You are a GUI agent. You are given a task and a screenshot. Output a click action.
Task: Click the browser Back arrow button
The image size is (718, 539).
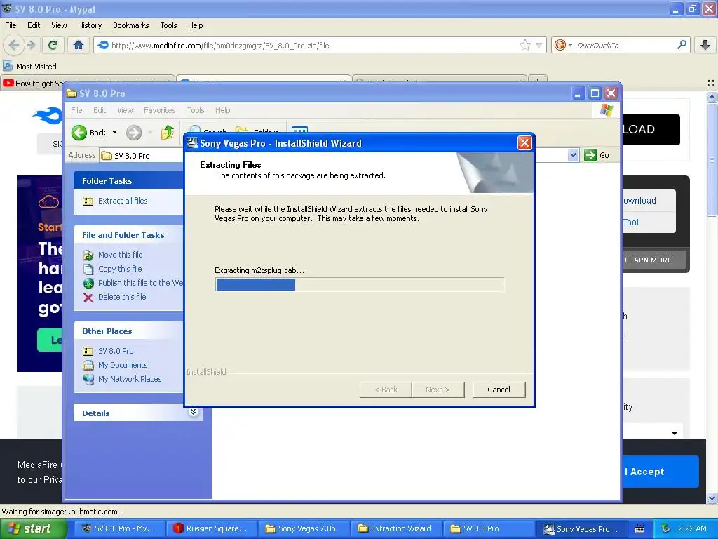click(x=14, y=45)
